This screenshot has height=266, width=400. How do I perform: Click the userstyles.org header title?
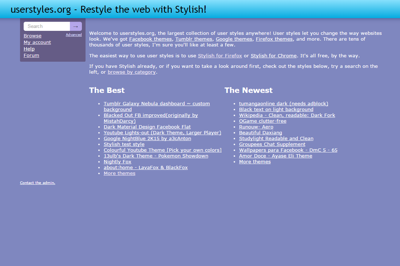108,9
